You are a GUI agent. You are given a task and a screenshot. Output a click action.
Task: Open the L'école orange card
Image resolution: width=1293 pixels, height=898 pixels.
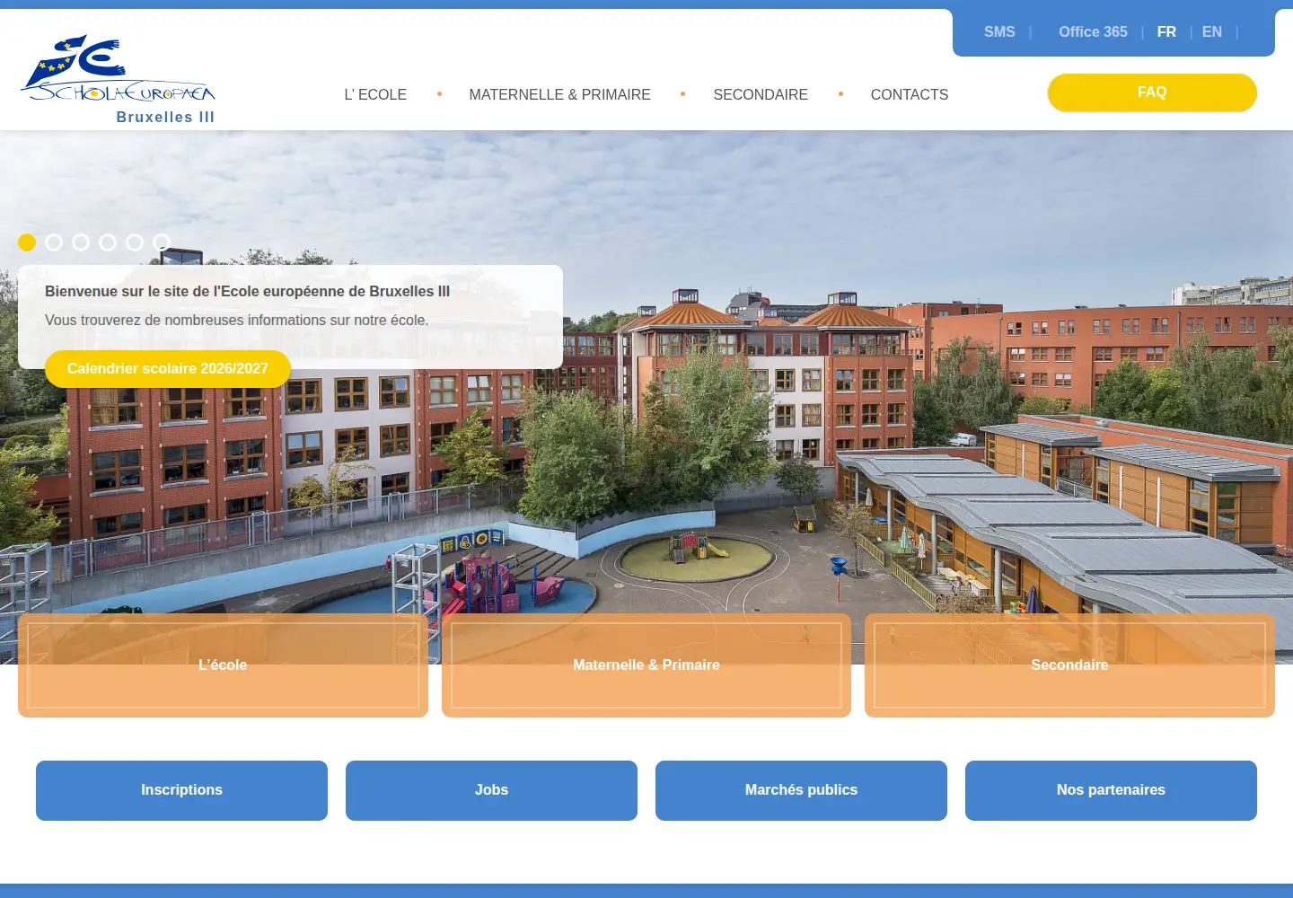click(x=223, y=665)
